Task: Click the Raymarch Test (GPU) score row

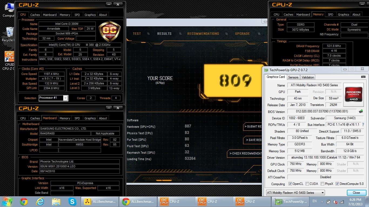Action: click(161, 152)
